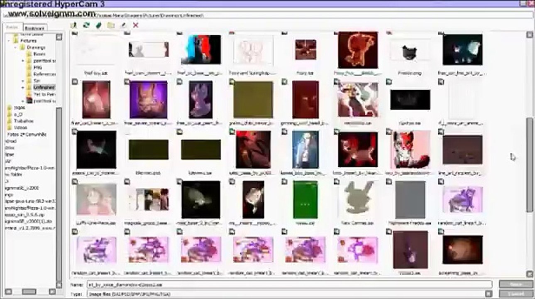Screen dimensions: 535x299
Task: Refresh the file list with the green arrows icon
Action: click(86, 25)
